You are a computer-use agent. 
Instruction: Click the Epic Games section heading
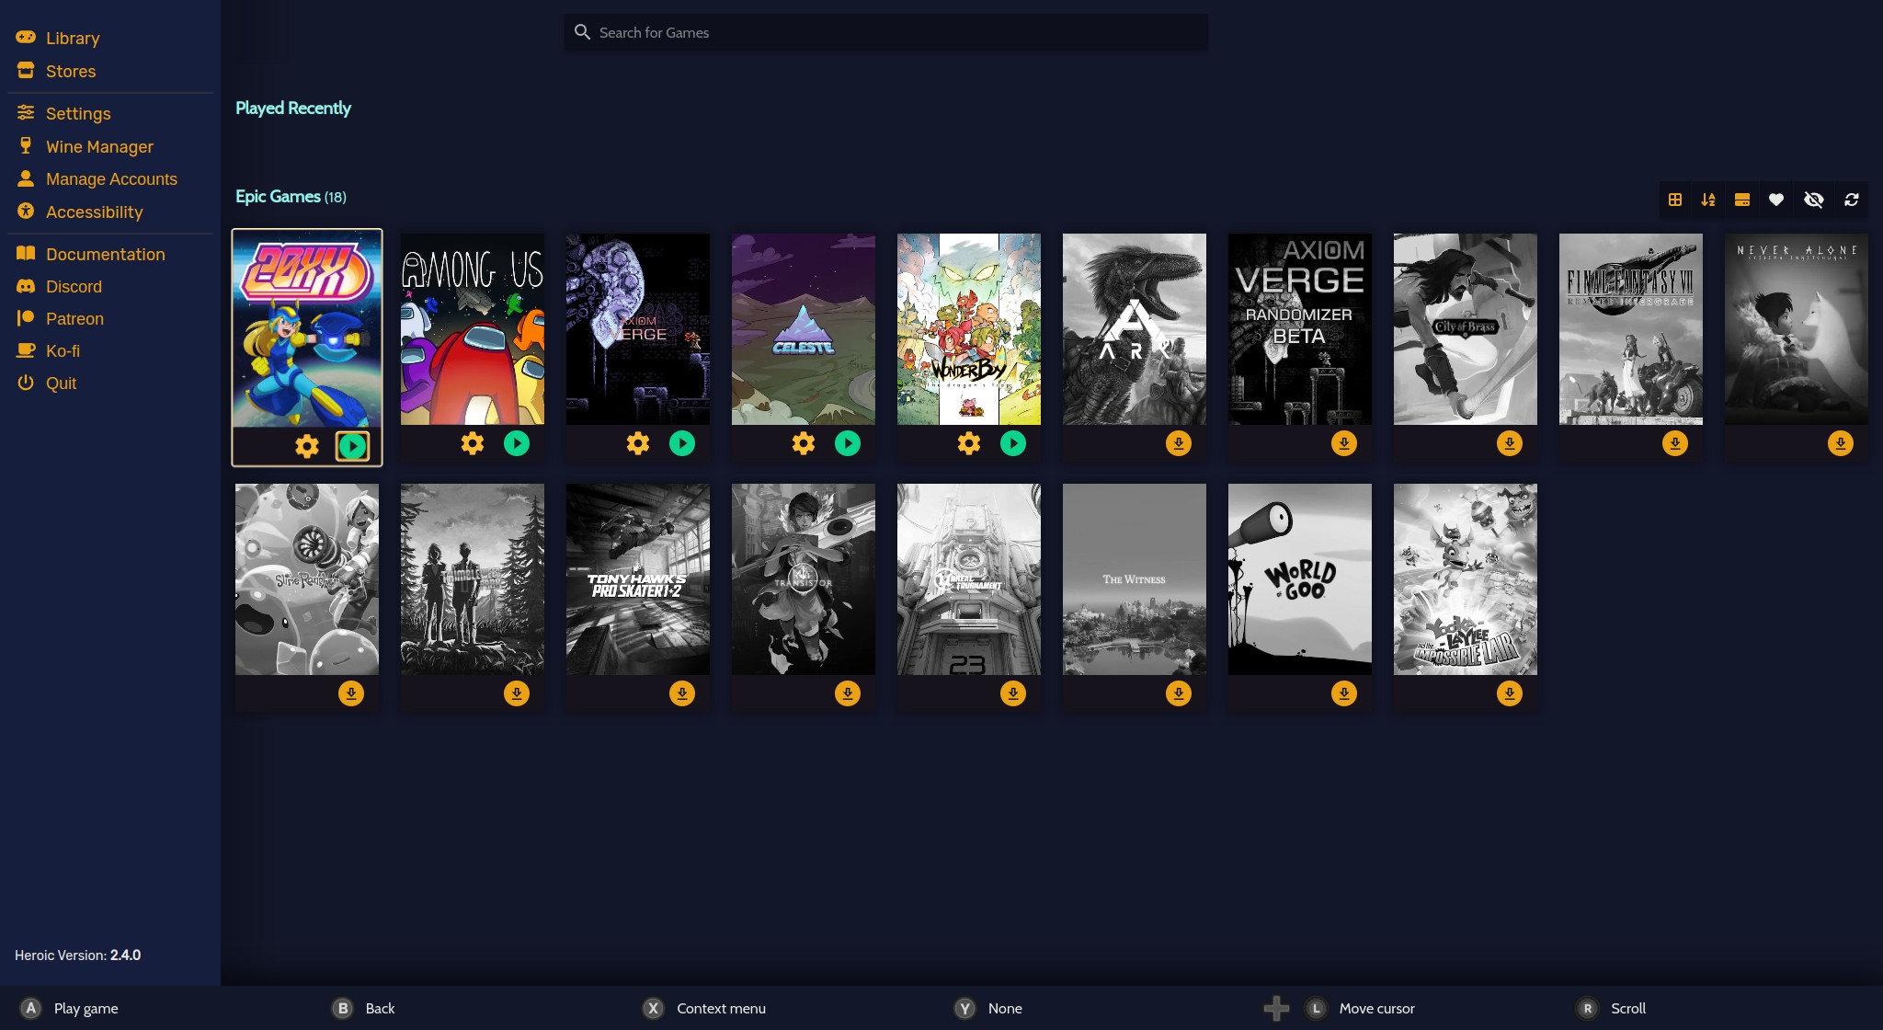coord(291,196)
